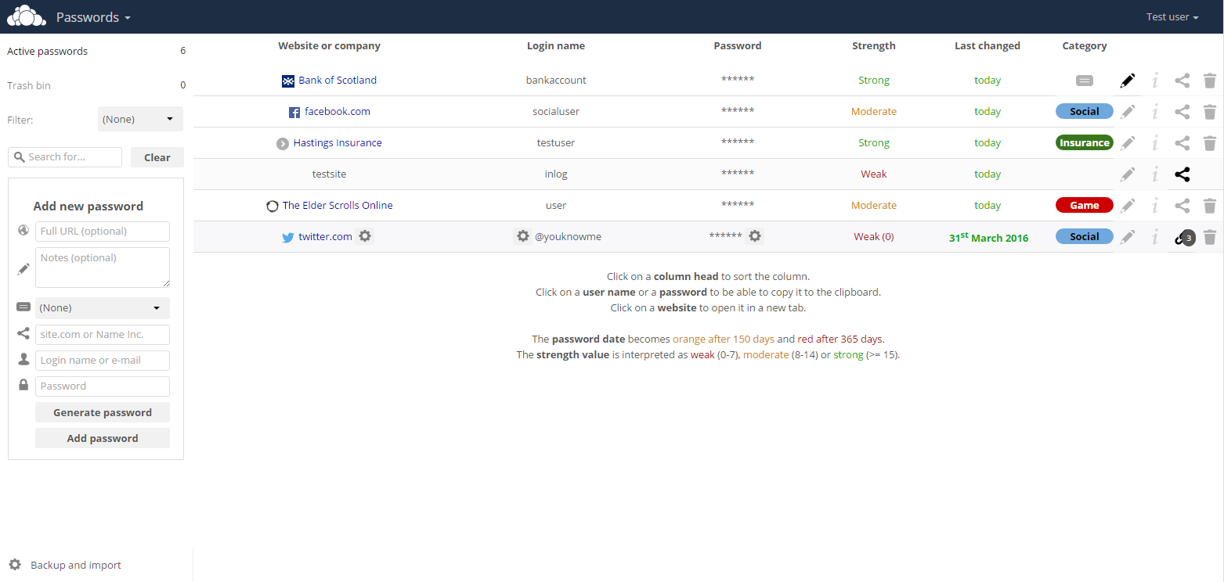Clear the search with Clear button
The height and width of the screenshot is (582, 1224).
(157, 157)
